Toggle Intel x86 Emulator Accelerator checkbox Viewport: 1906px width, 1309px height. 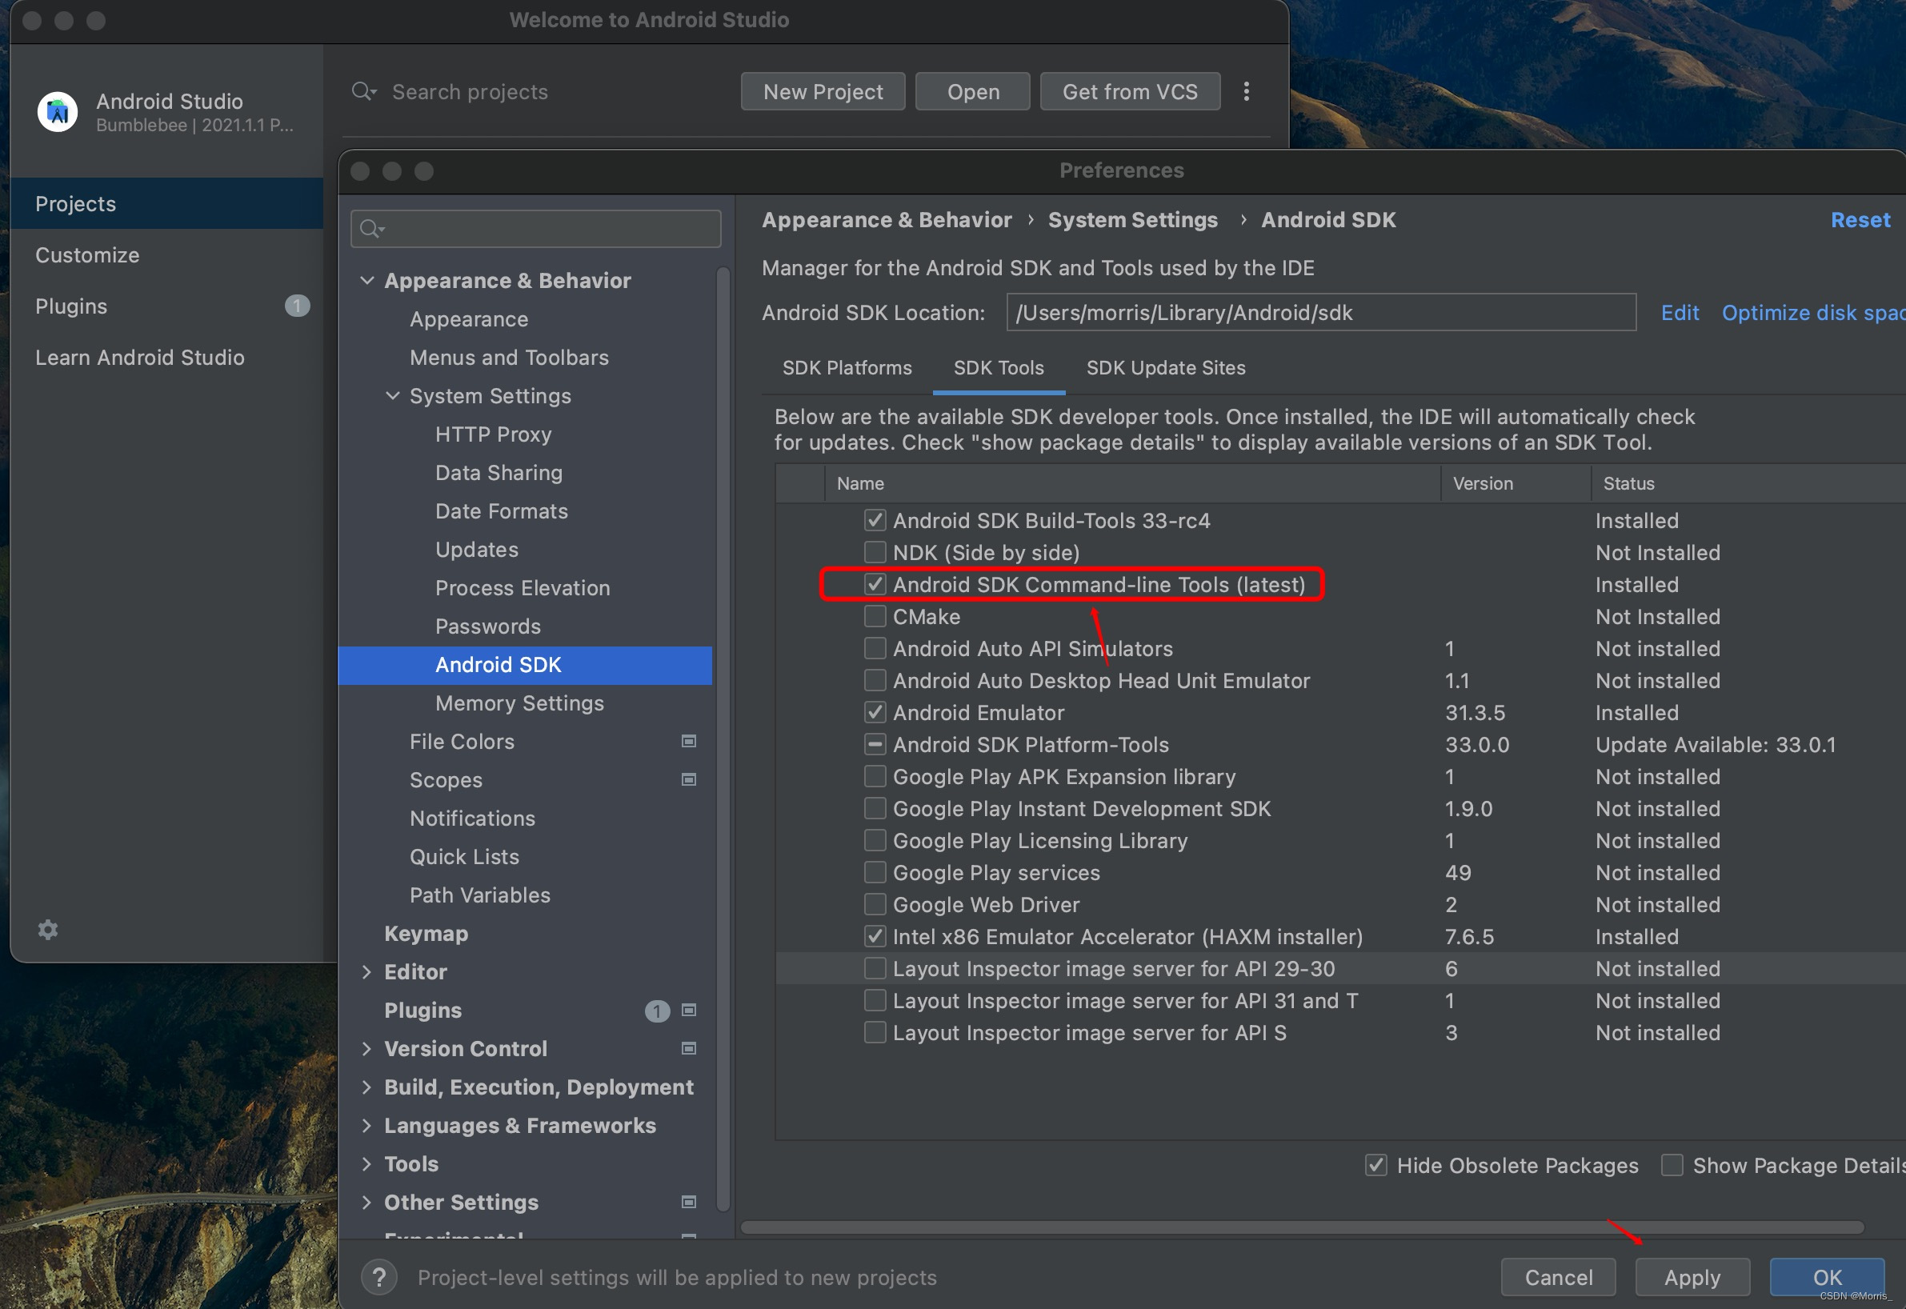click(x=875, y=936)
